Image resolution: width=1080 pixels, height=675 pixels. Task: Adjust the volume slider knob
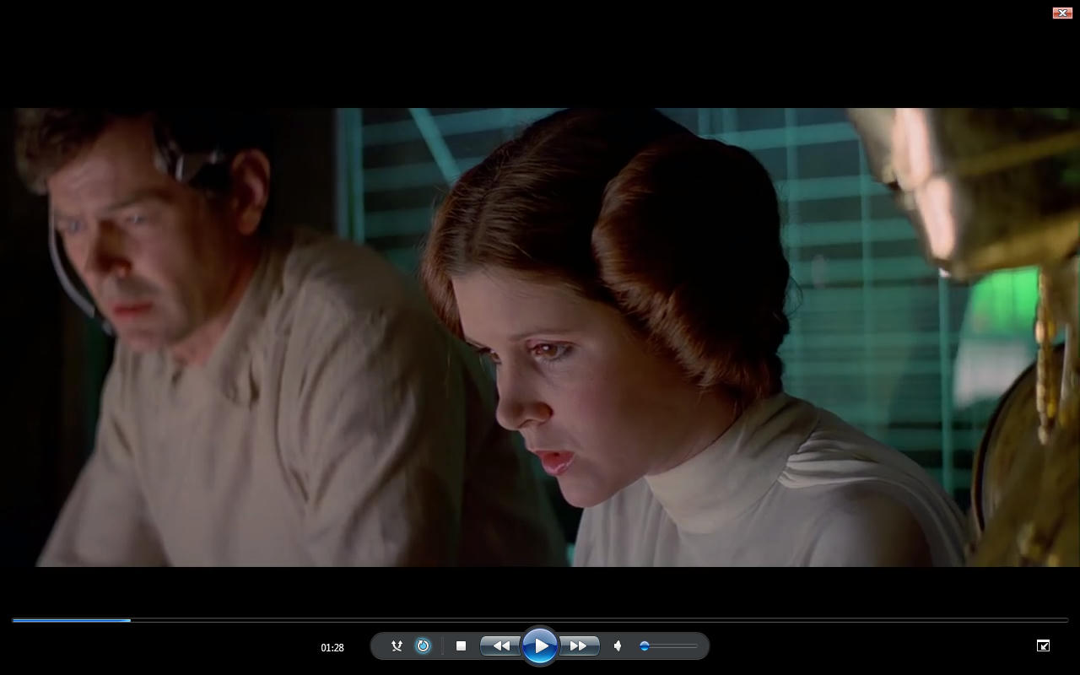coord(645,646)
